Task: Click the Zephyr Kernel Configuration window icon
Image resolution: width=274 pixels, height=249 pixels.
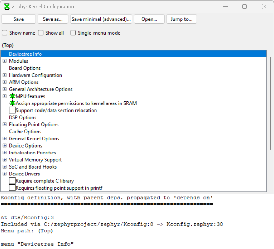Action: 7,7
